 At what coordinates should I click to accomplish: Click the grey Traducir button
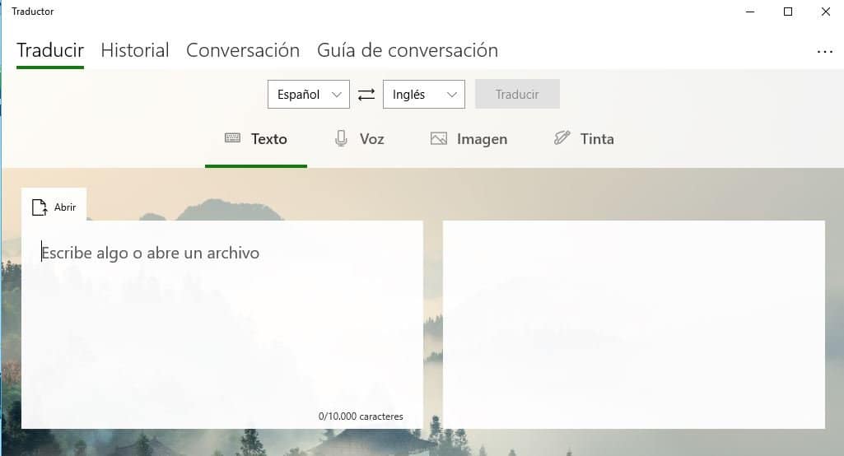click(x=517, y=94)
